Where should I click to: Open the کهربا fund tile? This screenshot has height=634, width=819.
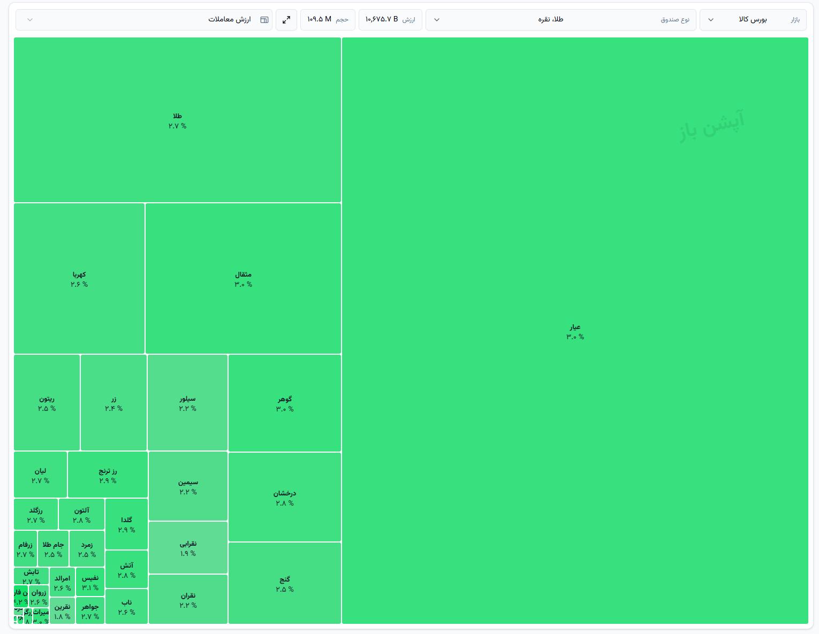(79, 279)
